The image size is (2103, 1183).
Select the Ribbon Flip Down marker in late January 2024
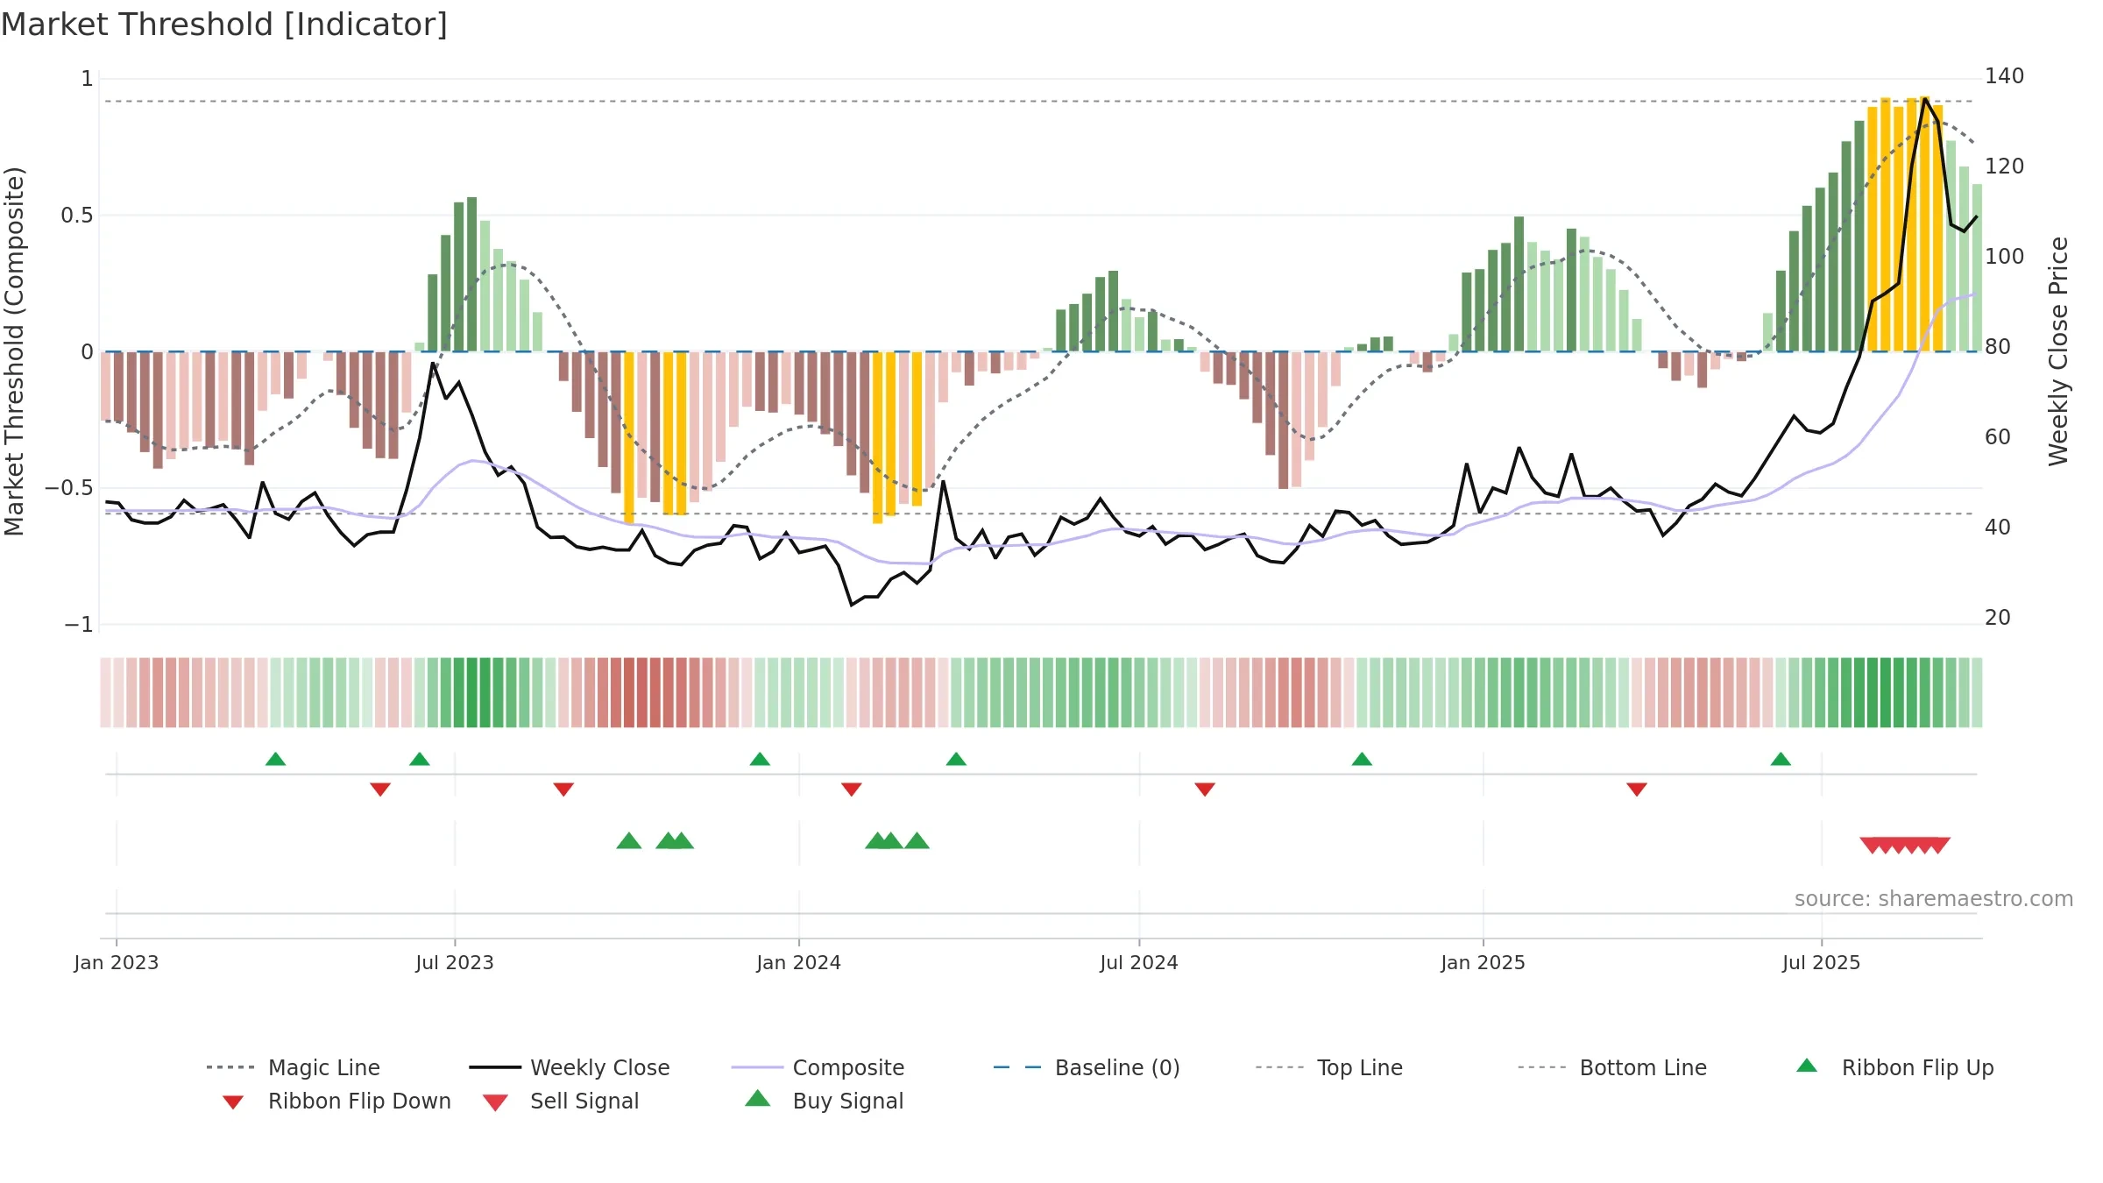[x=852, y=790]
